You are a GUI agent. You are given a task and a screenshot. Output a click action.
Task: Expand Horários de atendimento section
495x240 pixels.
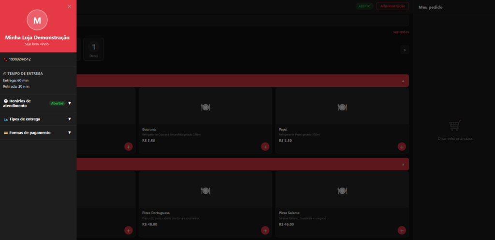tap(69, 103)
